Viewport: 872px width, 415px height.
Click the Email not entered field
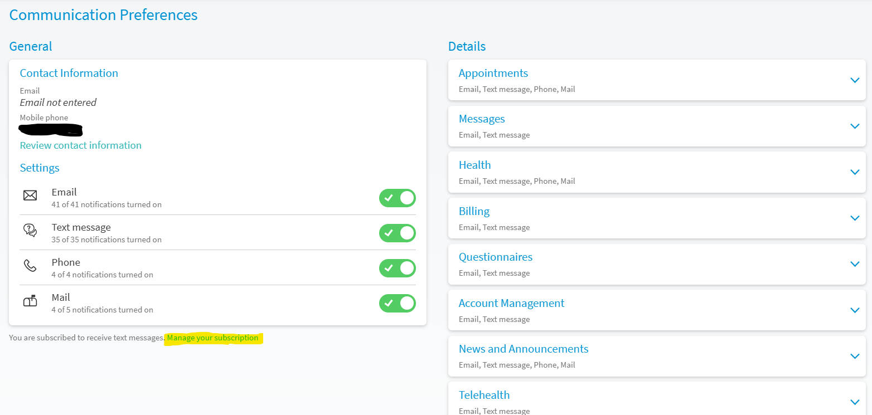[58, 102]
